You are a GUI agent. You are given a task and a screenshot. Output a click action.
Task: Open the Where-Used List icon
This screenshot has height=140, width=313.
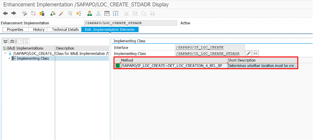pyautogui.click(x=79, y=13)
